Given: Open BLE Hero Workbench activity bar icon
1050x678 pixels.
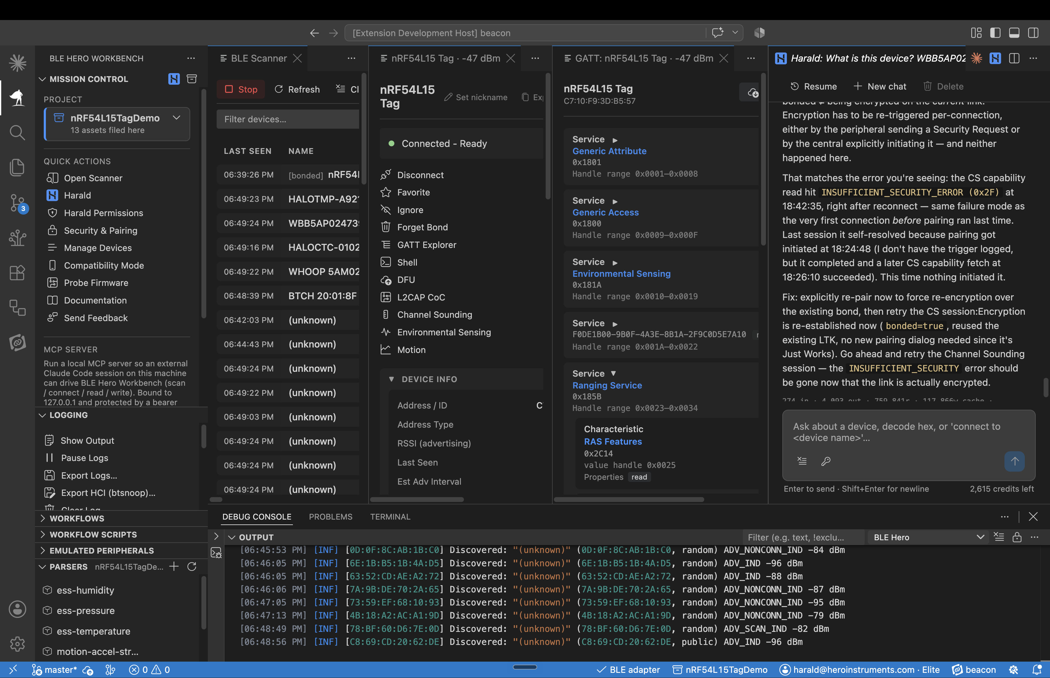Looking at the screenshot, I should pos(17,97).
